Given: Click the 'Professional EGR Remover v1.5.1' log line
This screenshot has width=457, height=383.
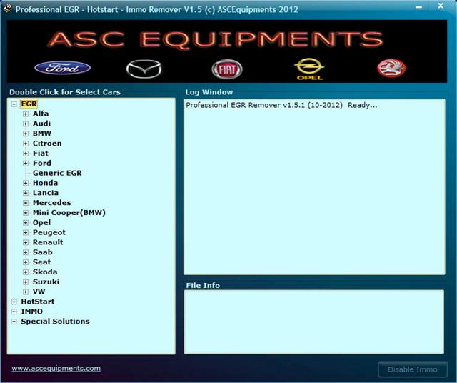Looking at the screenshot, I should click(281, 105).
